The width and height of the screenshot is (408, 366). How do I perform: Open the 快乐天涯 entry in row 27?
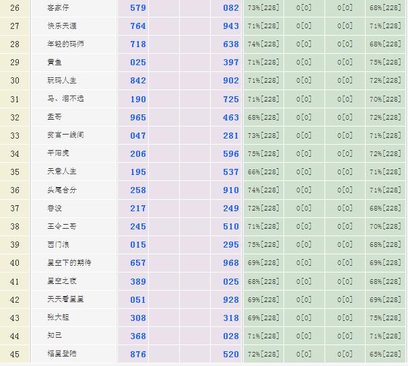(61, 26)
